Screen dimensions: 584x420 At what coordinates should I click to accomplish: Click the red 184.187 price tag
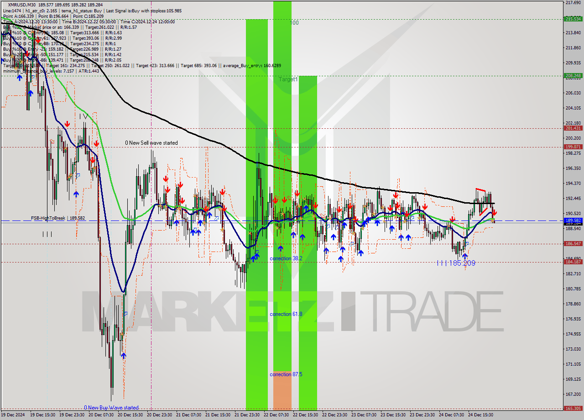[573, 262]
